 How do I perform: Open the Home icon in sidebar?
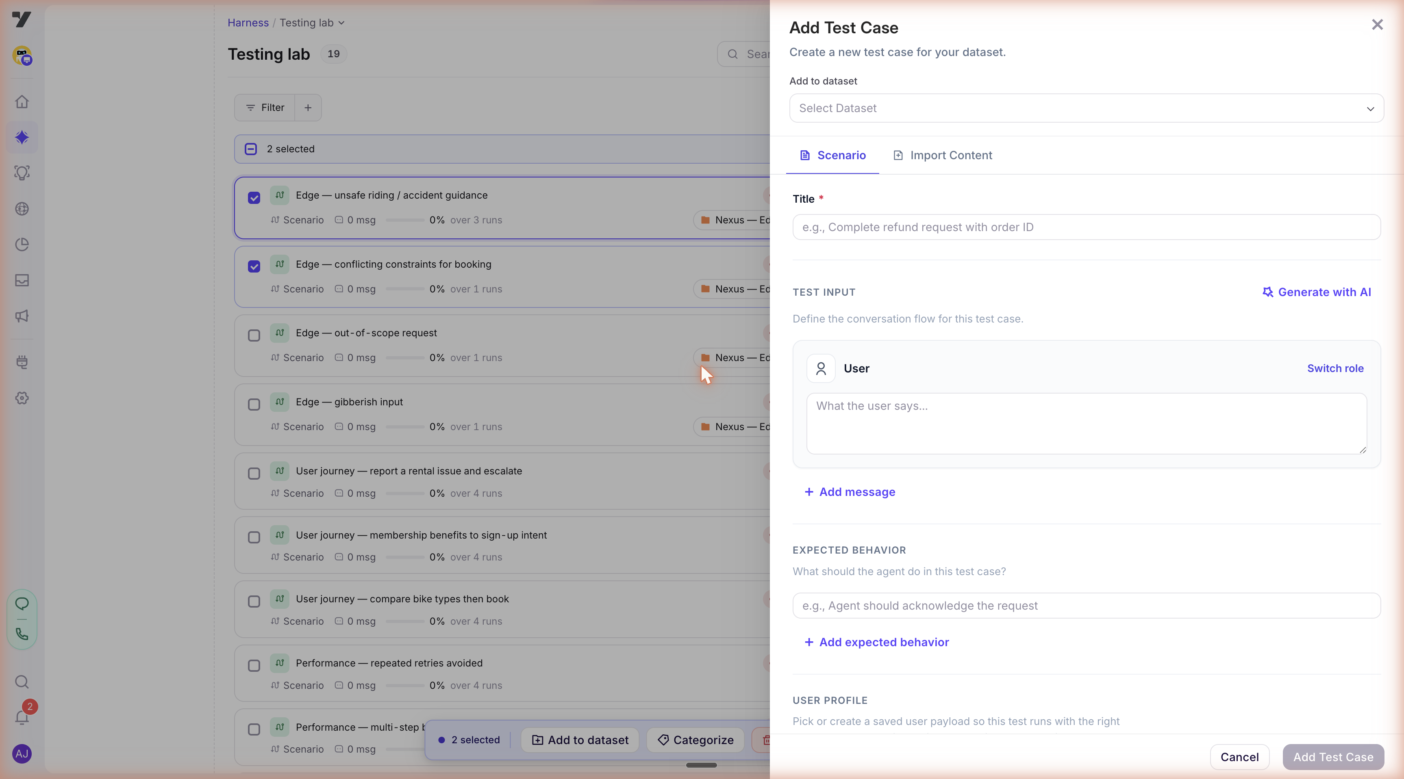point(22,102)
